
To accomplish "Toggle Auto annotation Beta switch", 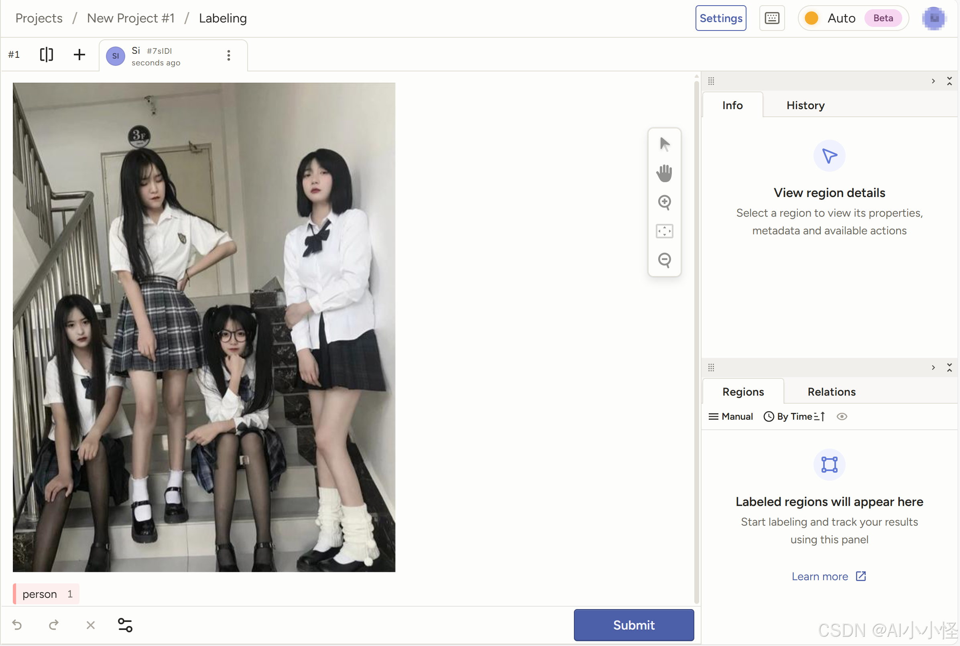I will pos(812,18).
